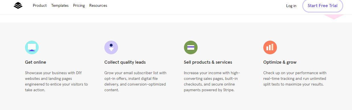Open the Optimize & grow heading
The image size is (352, 110).
(280, 62)
